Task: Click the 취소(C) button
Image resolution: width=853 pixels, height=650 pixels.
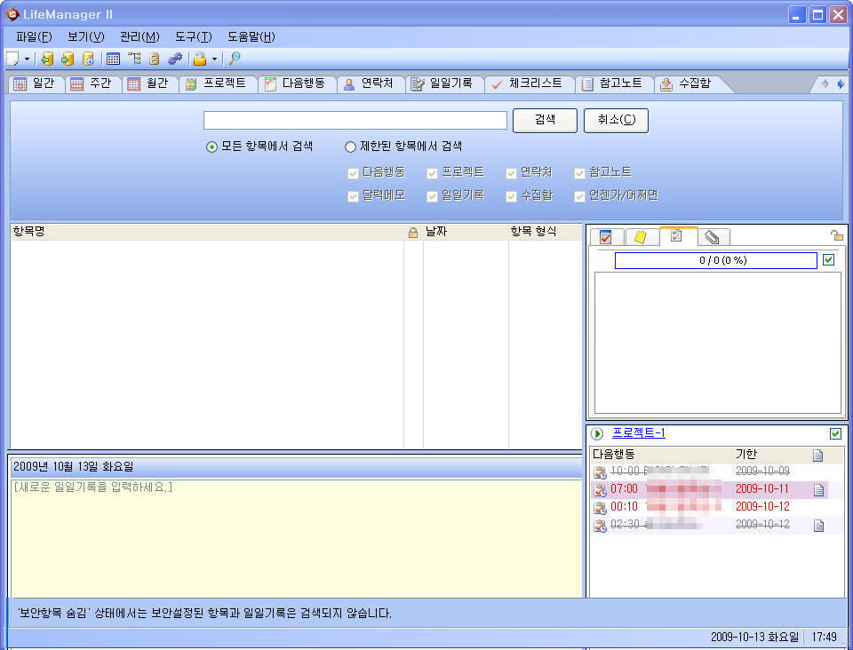Action: pos(616,120)
